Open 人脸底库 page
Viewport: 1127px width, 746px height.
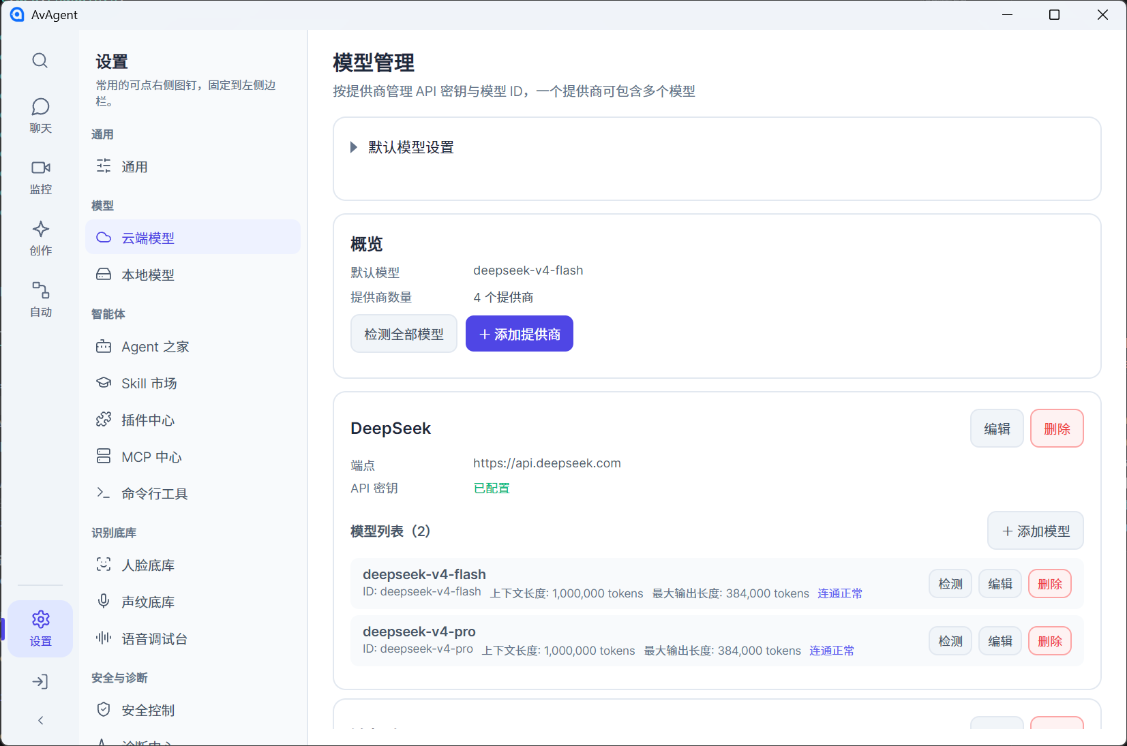193,565
